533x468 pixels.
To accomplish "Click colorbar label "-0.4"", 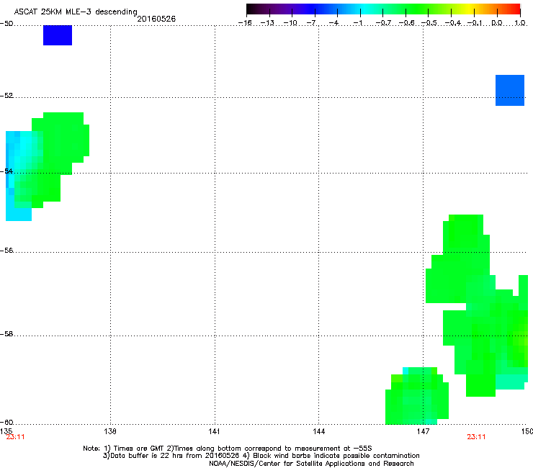I will tap(453, 23).
